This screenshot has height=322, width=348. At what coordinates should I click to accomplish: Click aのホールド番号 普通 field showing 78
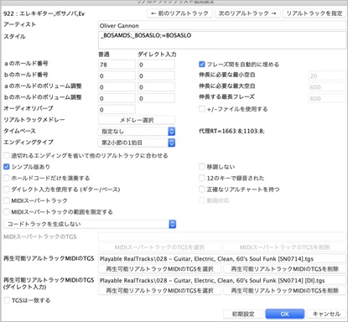click(117, 65)
